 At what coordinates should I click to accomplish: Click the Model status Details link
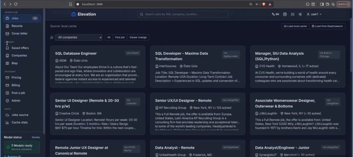point(36,137)
